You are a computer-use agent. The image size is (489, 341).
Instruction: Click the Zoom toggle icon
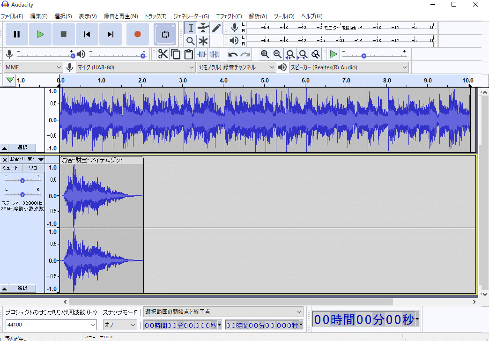pyautogui.click(x=316, y=54)
